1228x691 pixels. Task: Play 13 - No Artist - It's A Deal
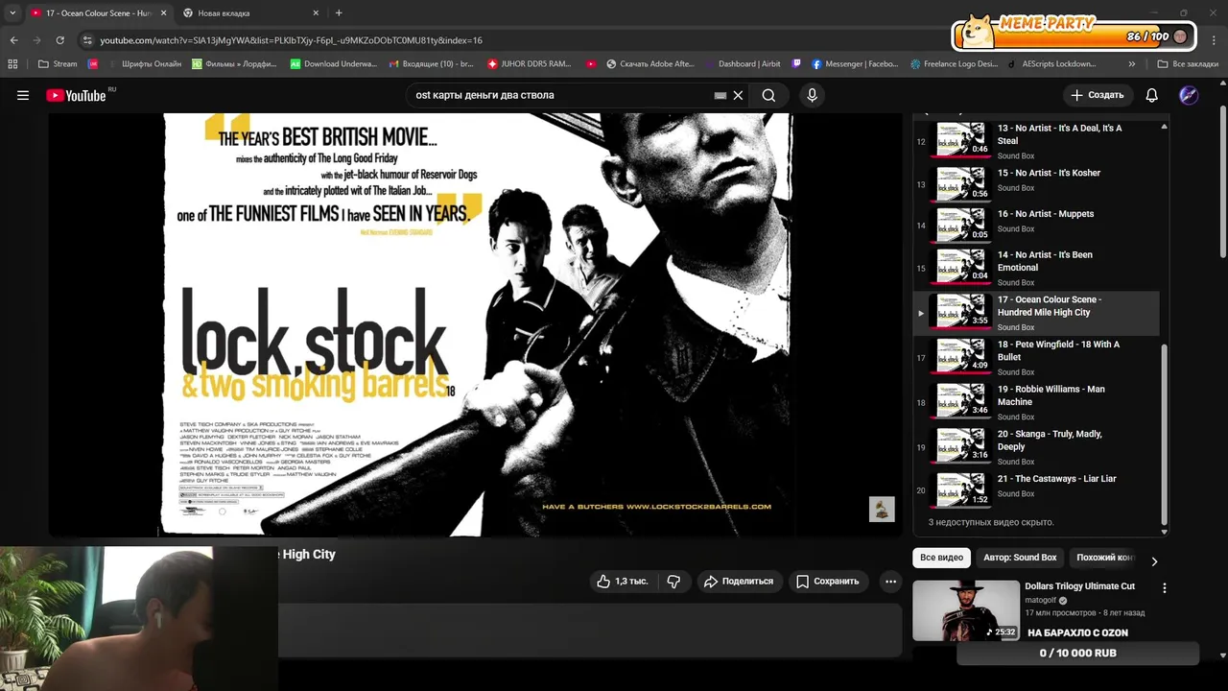1036,140
